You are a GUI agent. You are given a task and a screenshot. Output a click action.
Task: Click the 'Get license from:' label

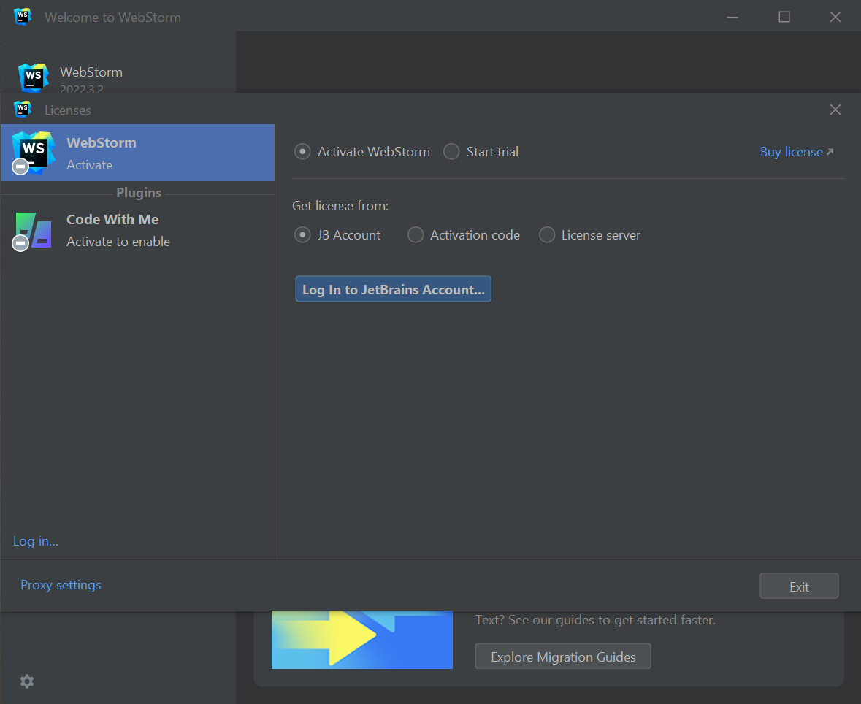click(340, 206)
